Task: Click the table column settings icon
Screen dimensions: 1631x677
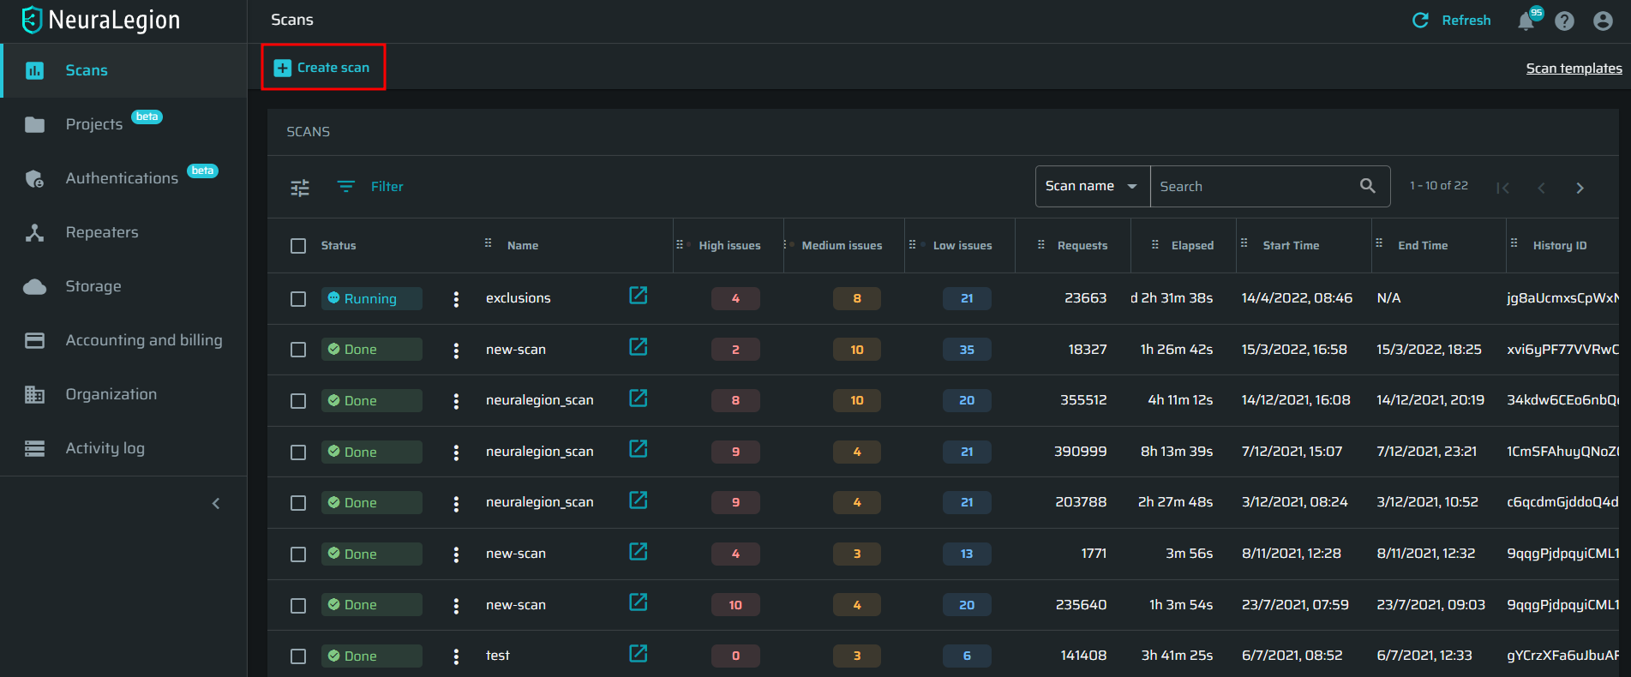Action: click(300, 188)
